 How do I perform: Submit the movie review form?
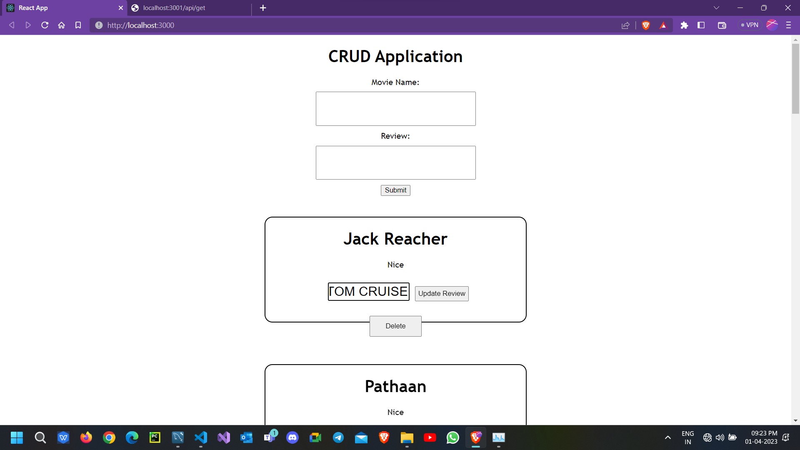[395, 190]
